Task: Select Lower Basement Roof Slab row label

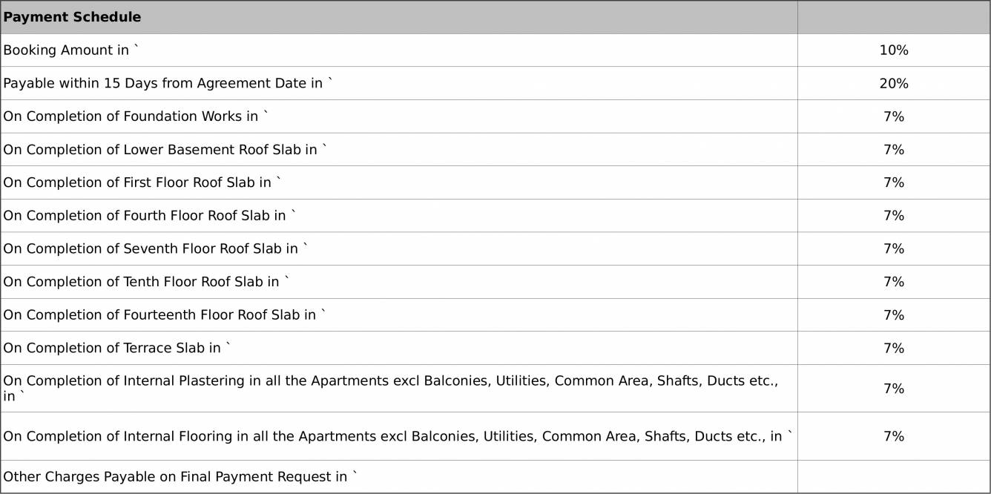Action: pos(165,150)
